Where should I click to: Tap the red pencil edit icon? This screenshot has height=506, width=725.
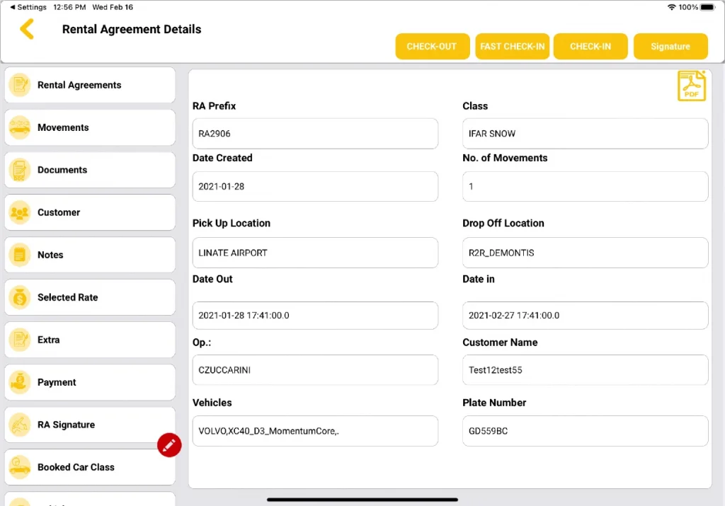click(169, 445)
